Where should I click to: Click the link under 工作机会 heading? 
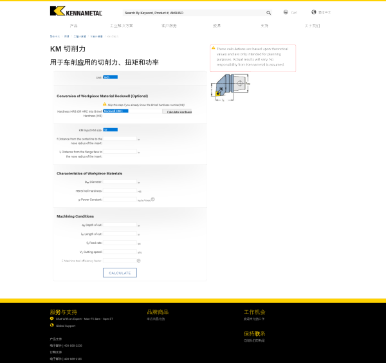coord(254,319)
